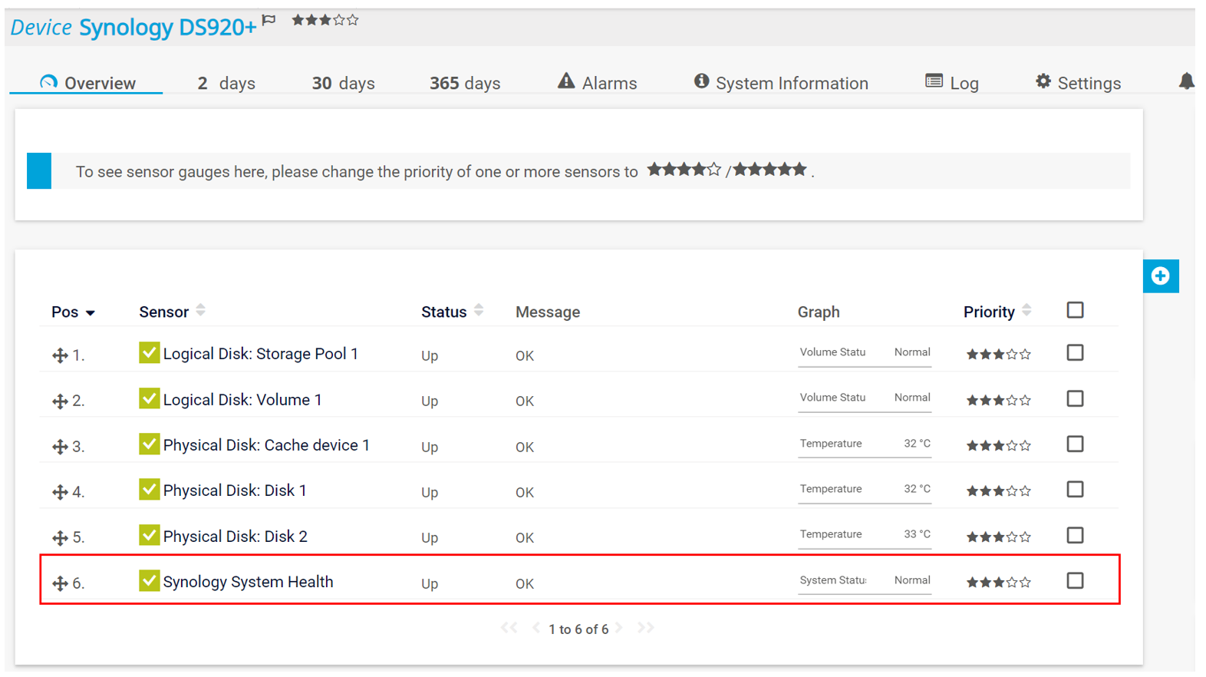Viewport: 1206px width, 677px height.
Task: Select the Synology System Health row checkbox
Action: point(1075,581)
